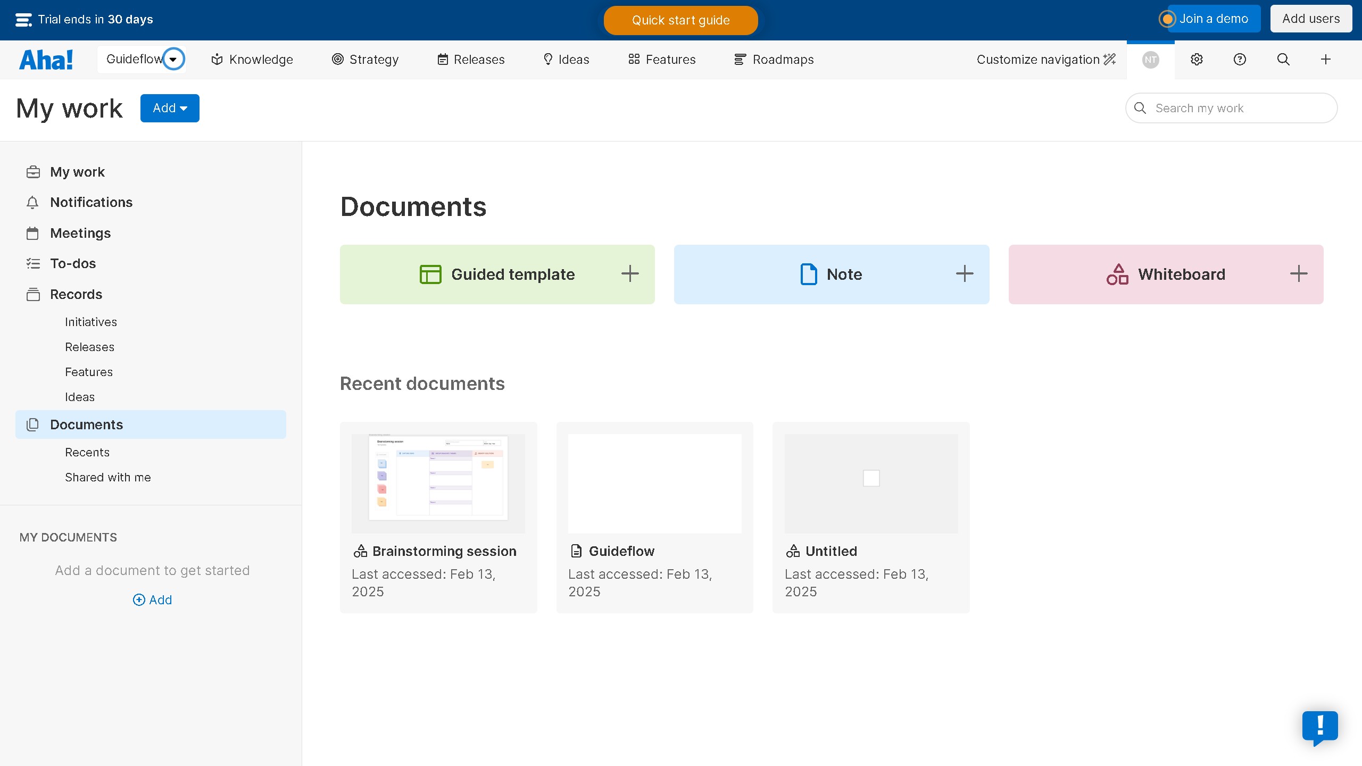Open the help question mark icon
The width and height of the screenshot is (1362, 766).
pos(1239,59)
